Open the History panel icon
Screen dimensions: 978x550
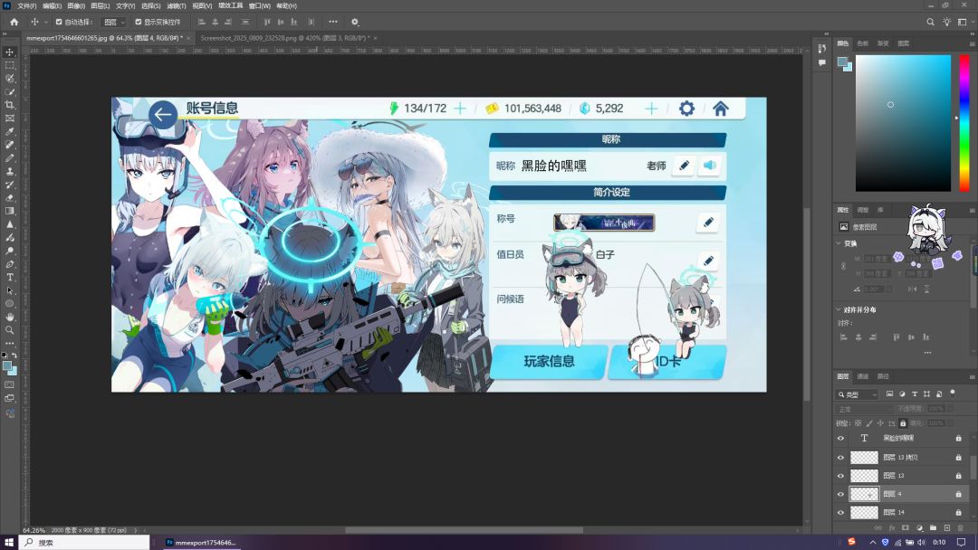click(x=822, y=49)
